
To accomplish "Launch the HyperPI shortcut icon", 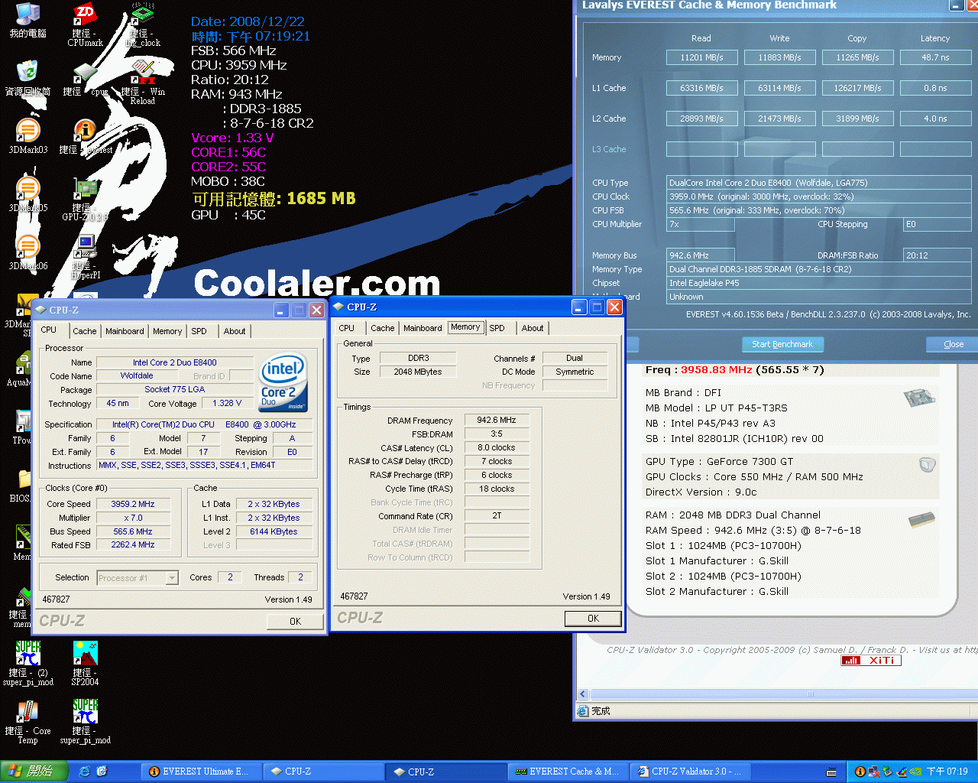I will pyautogui.click(x=85, y=257).
